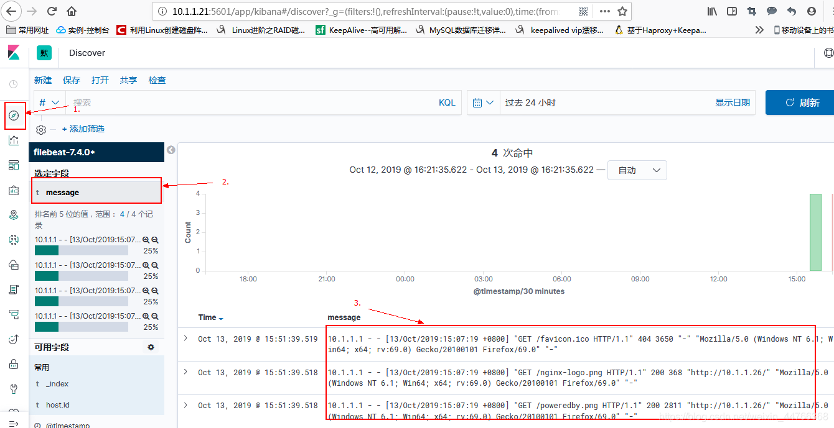
Task: Go to browser home page
Action: pyautogui.click(x=72, y=11)
